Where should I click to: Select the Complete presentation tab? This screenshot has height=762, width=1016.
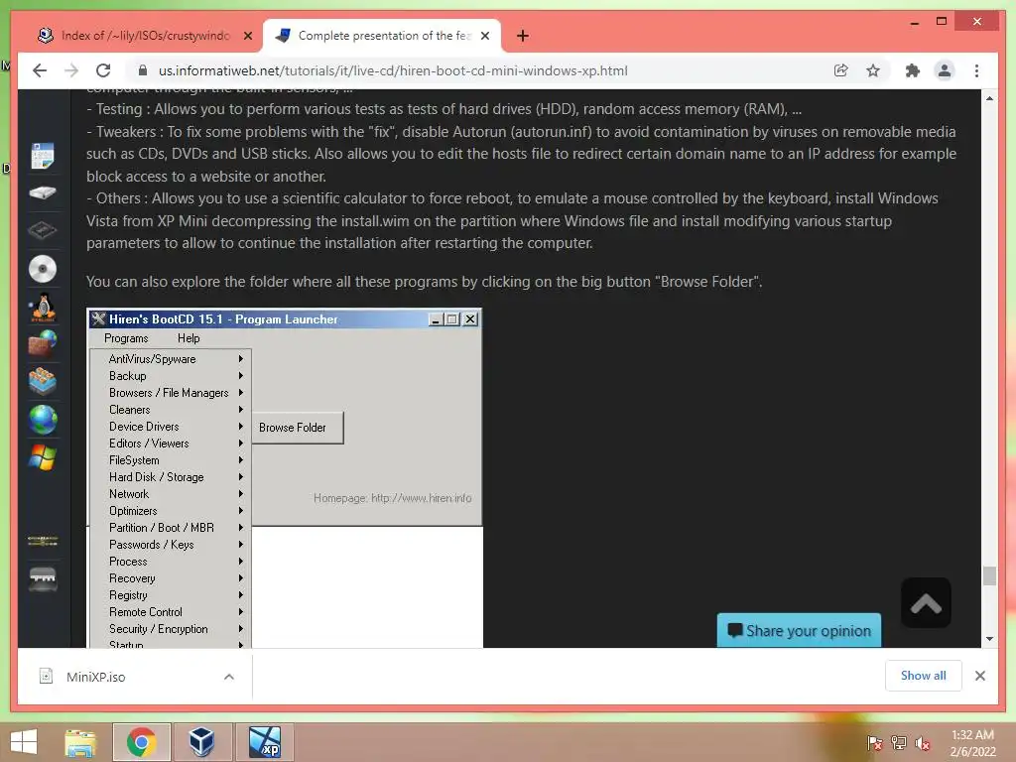click(382, 36)
